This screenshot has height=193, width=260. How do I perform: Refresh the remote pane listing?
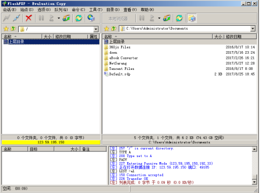coord(78,18)
